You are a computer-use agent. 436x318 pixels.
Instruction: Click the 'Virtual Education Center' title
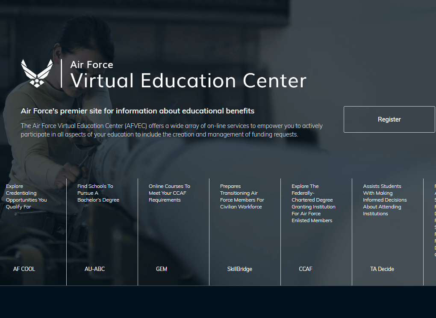(x=188, y=81)
